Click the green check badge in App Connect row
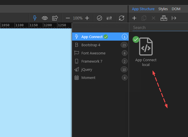This screenshot has width=188, height=137. tap(106, 37)
